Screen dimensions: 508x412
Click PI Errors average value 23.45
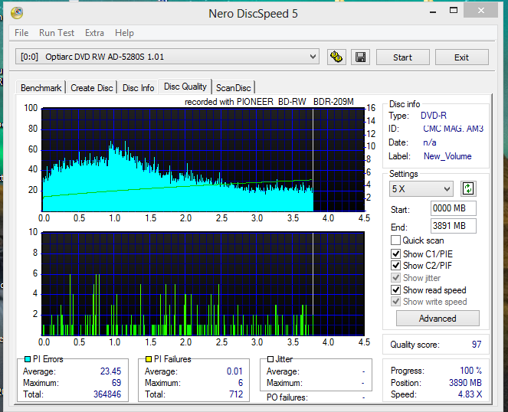pyautogui.click(x=110, y=371)
